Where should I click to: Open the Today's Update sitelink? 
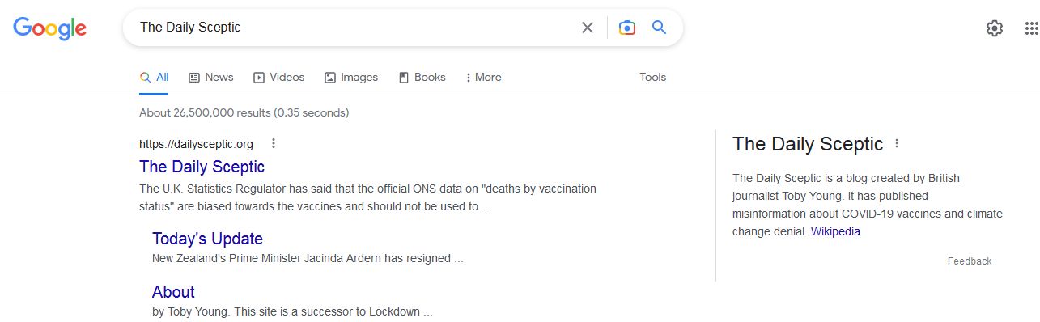207,239
